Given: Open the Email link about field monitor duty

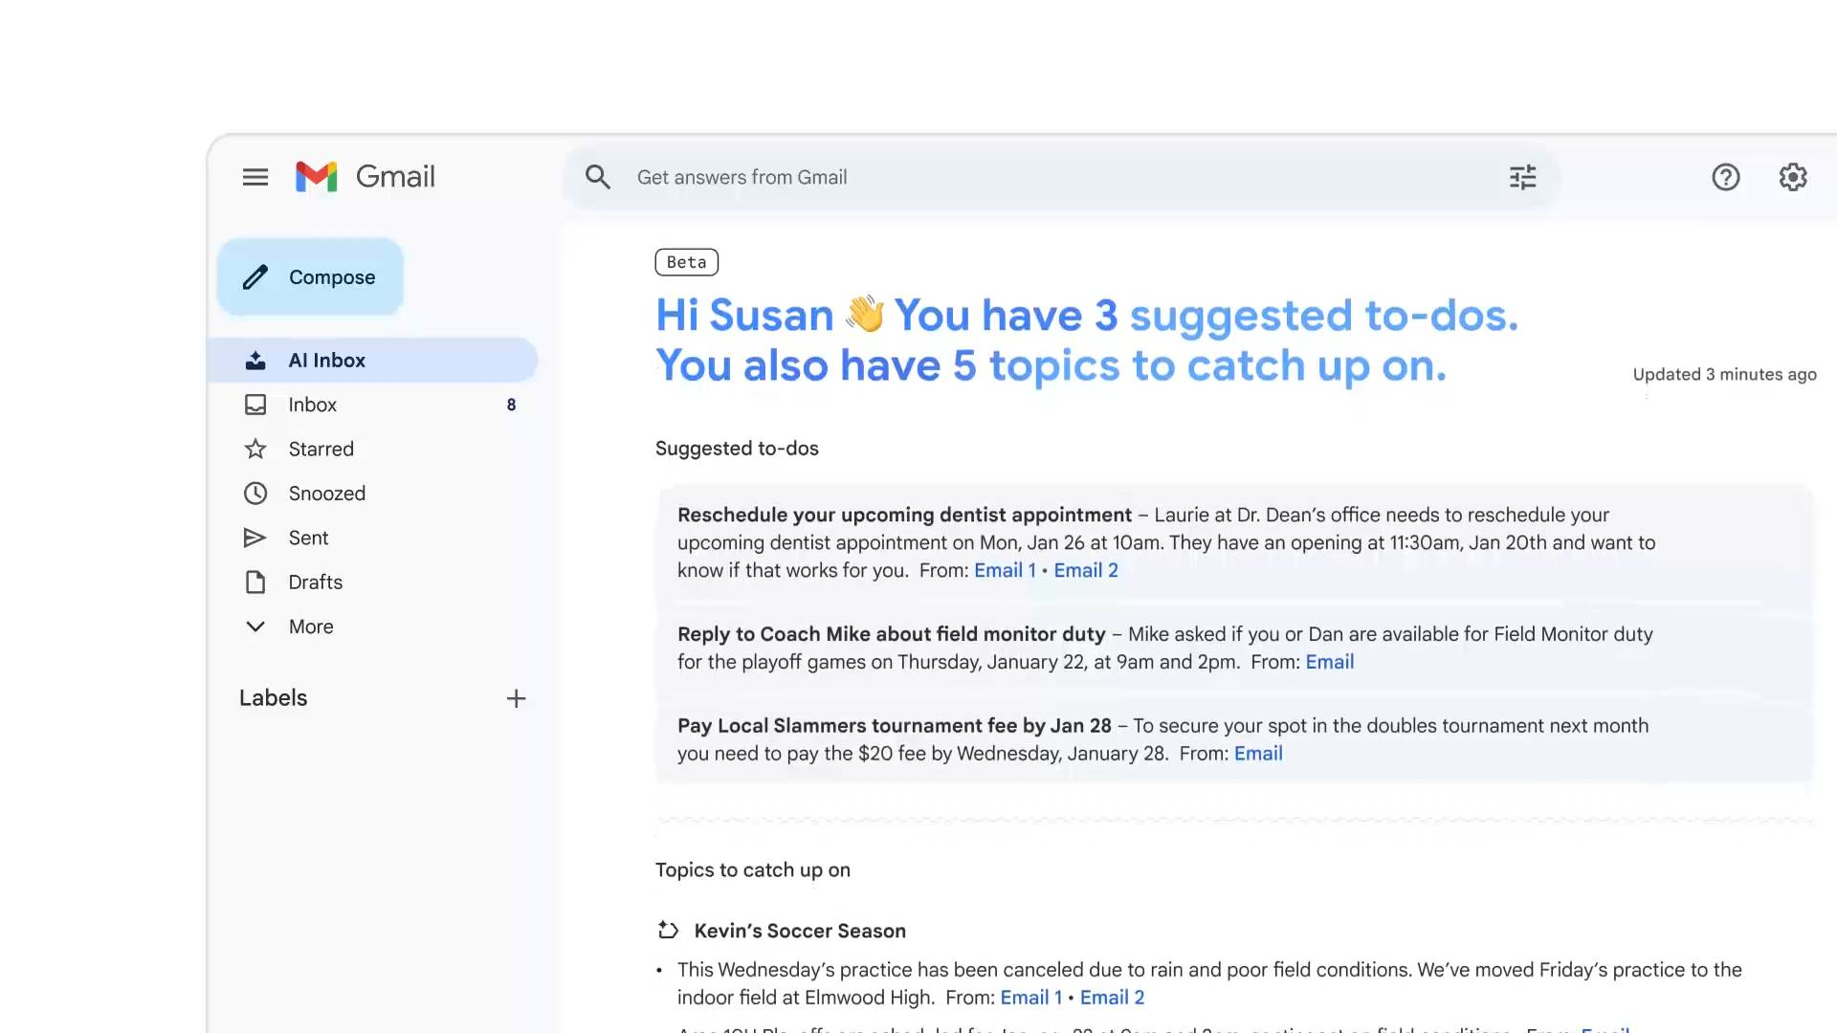Looking at the screenshot, I should coord(1329,661).
